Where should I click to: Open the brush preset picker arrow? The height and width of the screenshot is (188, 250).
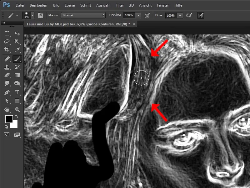pos(33,15)
